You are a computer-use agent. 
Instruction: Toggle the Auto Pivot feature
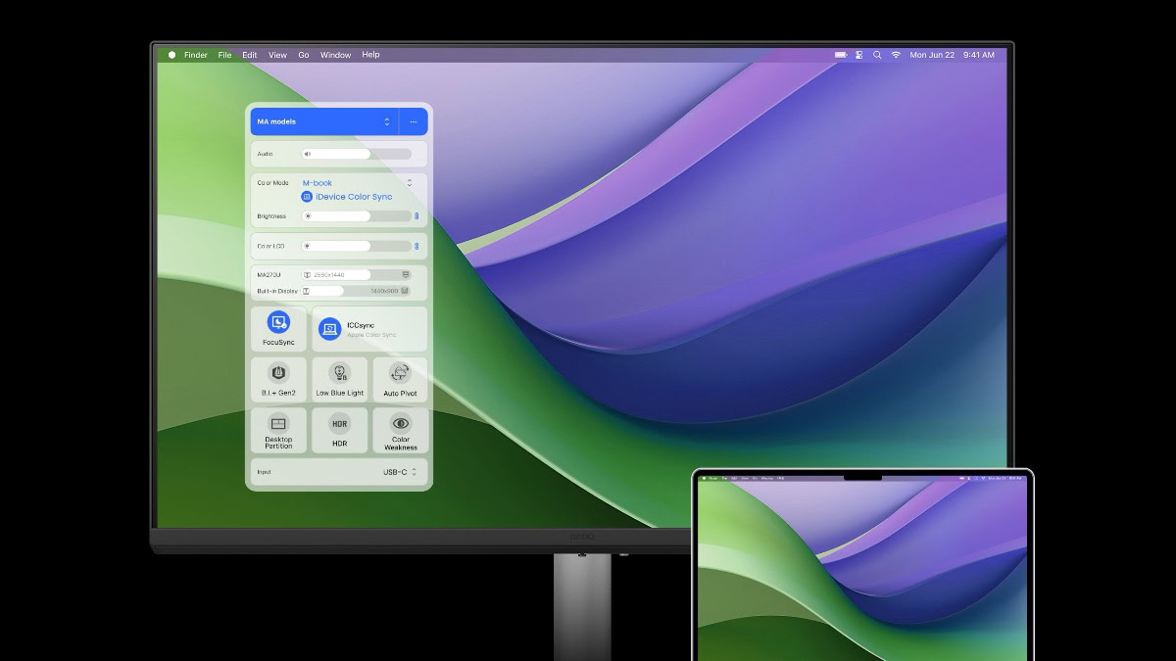tap(400, 379)
